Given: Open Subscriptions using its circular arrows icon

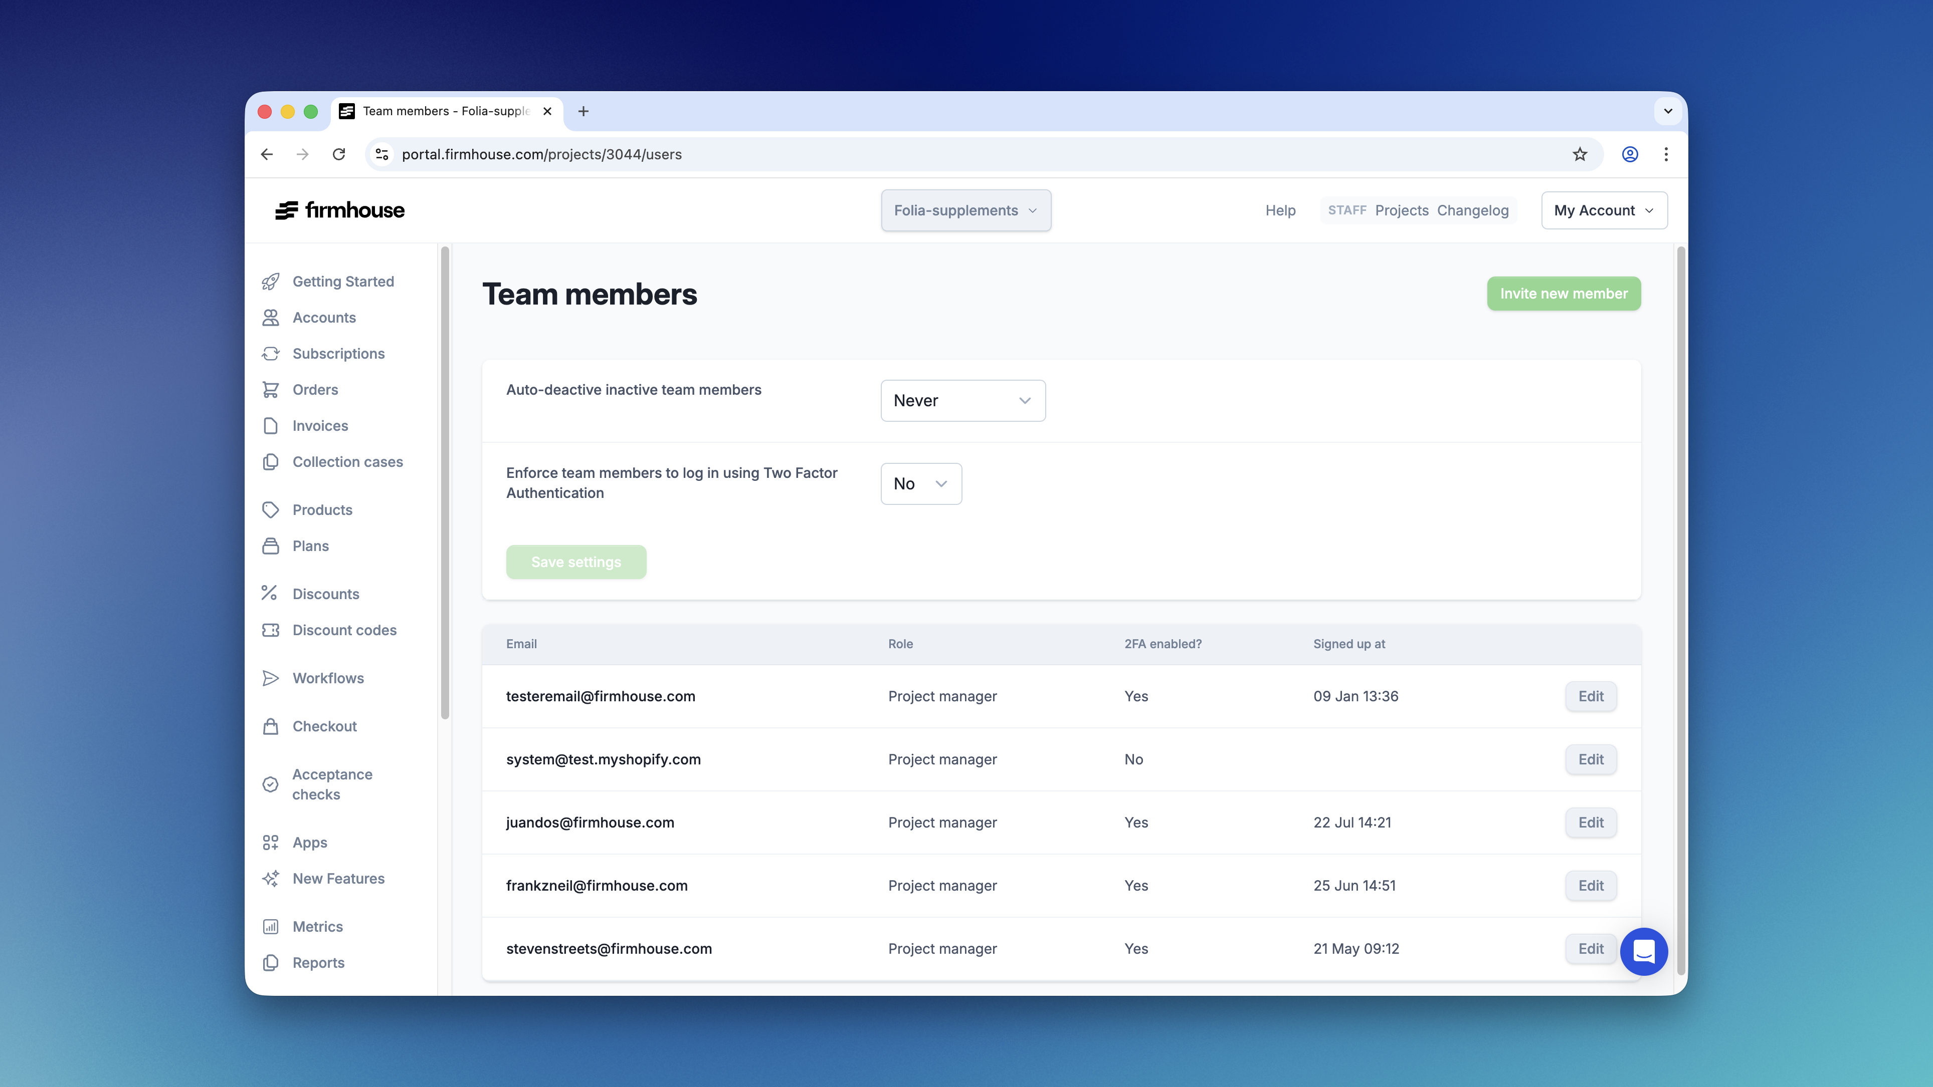Looking at the screenshot, I should click(272, 353).
